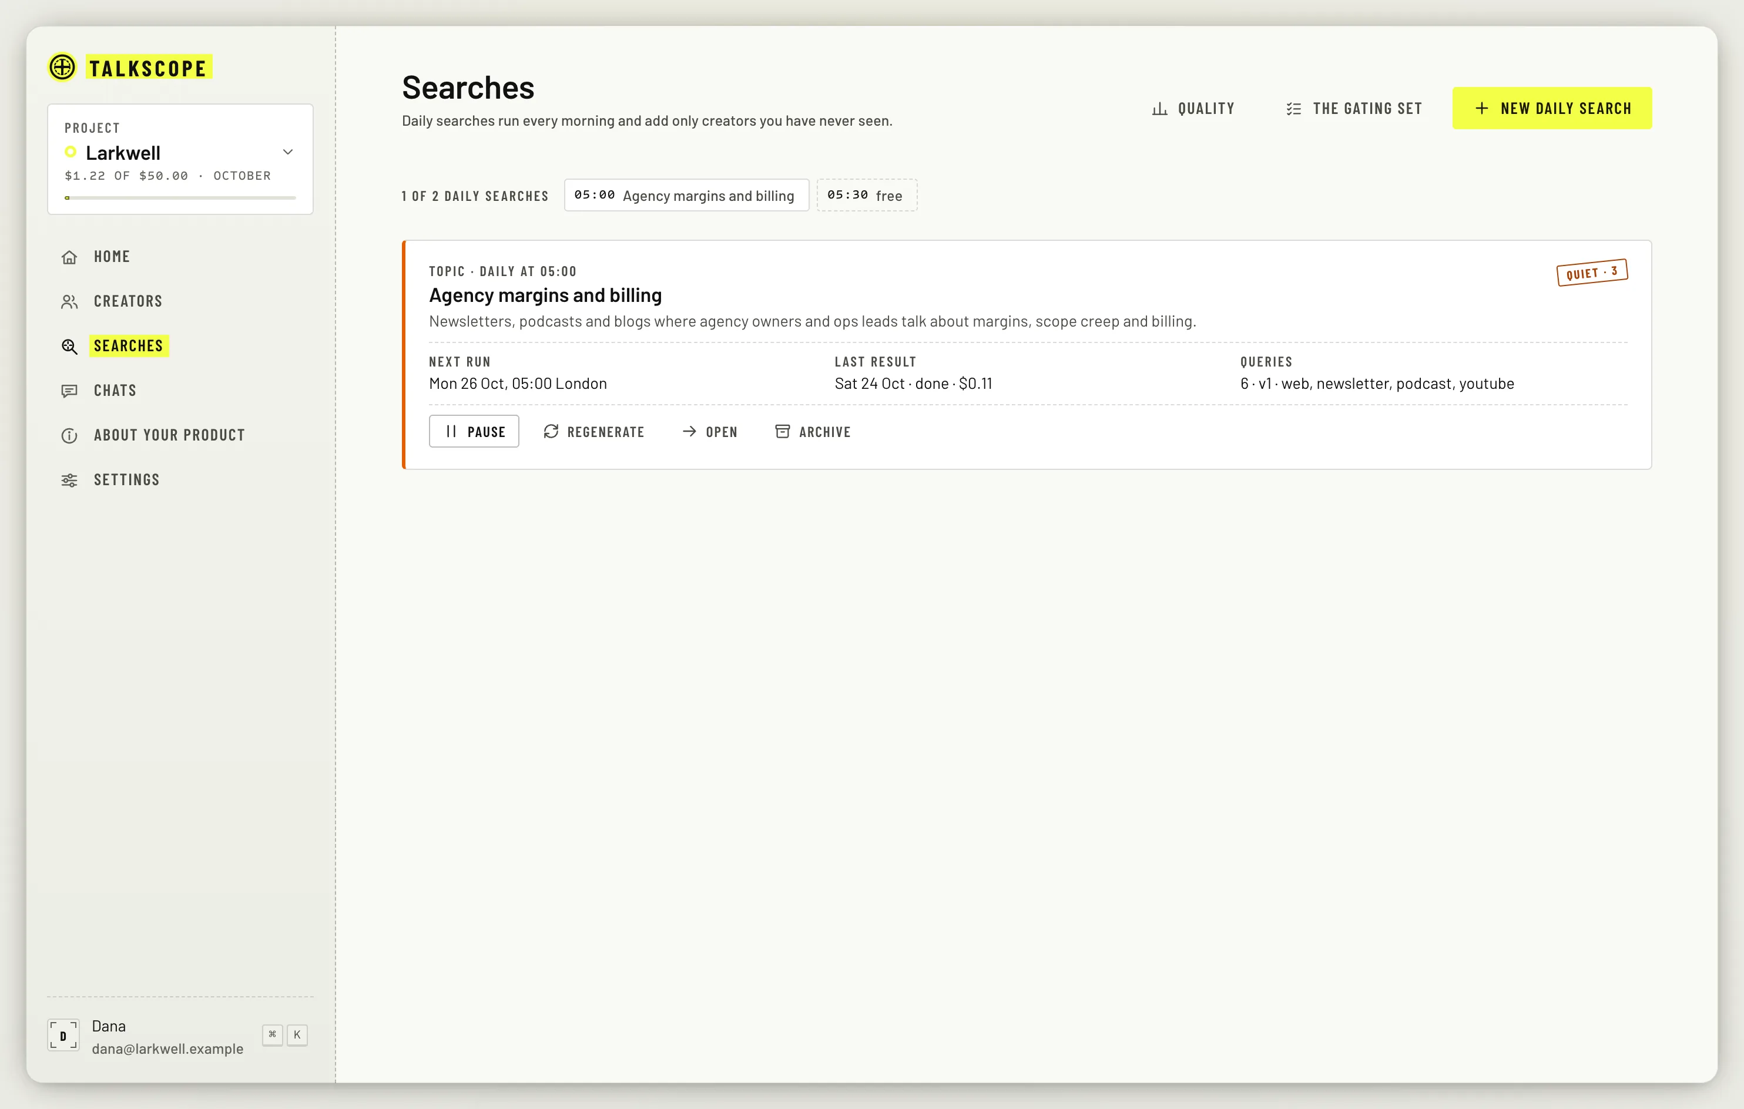Click the About Your Product info icon
Viewport: 1744px width, 1109px height.
[69, 436]
